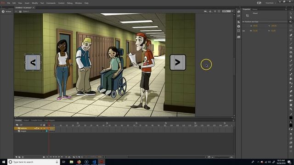Click the right arrow button on stage
The image size is (294, 165).
178,62
